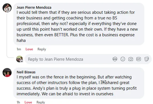Insert a GIF using the GIF icon
This screenshot has height=104, width=153.
[139, 59]
